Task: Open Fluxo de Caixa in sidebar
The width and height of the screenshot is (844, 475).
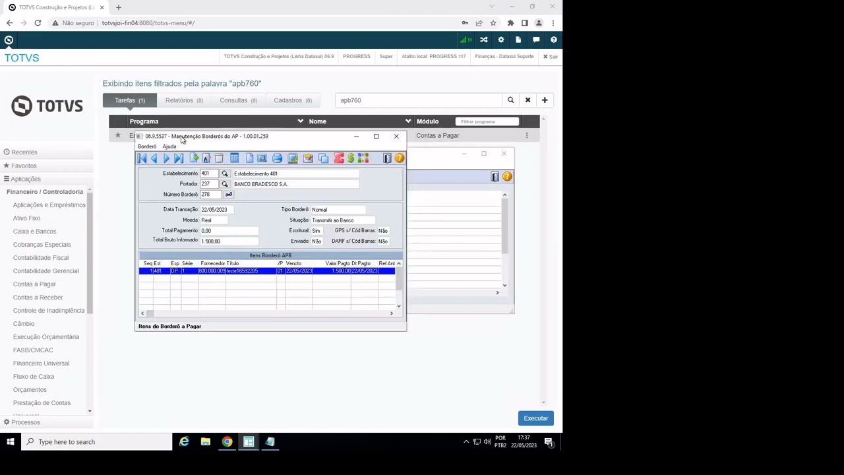Action: [34, 377]
